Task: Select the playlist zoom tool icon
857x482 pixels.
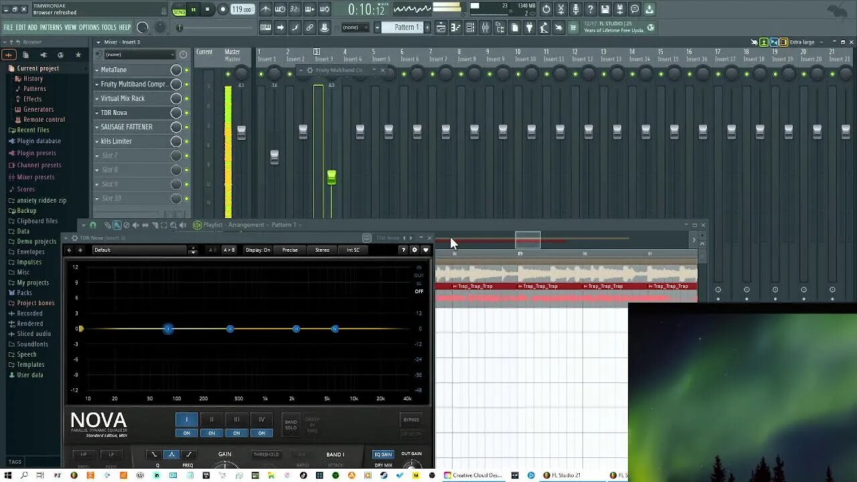Action: (173, 225)
